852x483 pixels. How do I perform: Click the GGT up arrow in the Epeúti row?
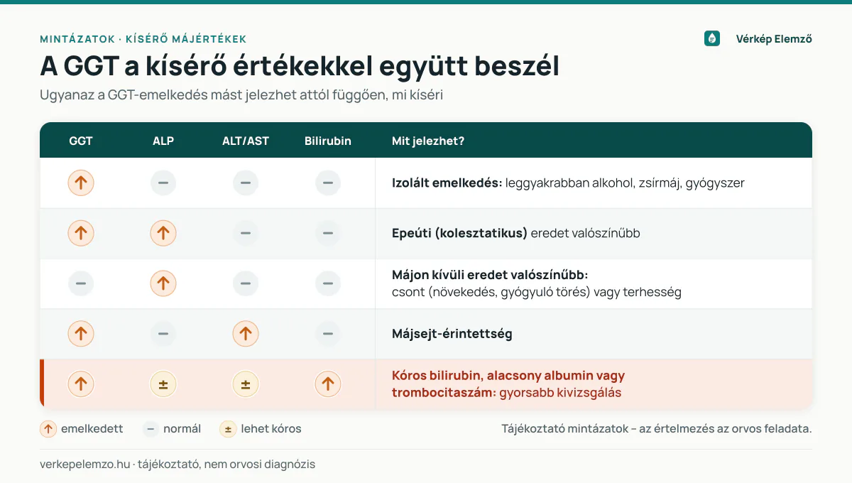tap(81, 233)
